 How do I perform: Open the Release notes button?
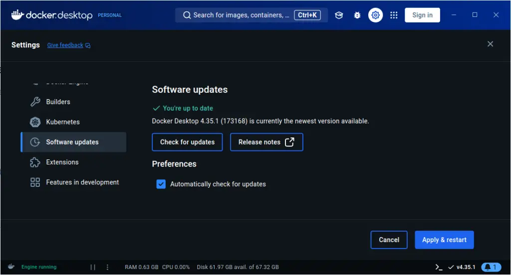point(266,142)
